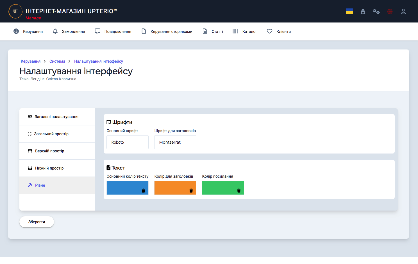Switch language via the Ukrainian flag icon
The width and height of the screenshot is (418, 264).
point(349,12)
